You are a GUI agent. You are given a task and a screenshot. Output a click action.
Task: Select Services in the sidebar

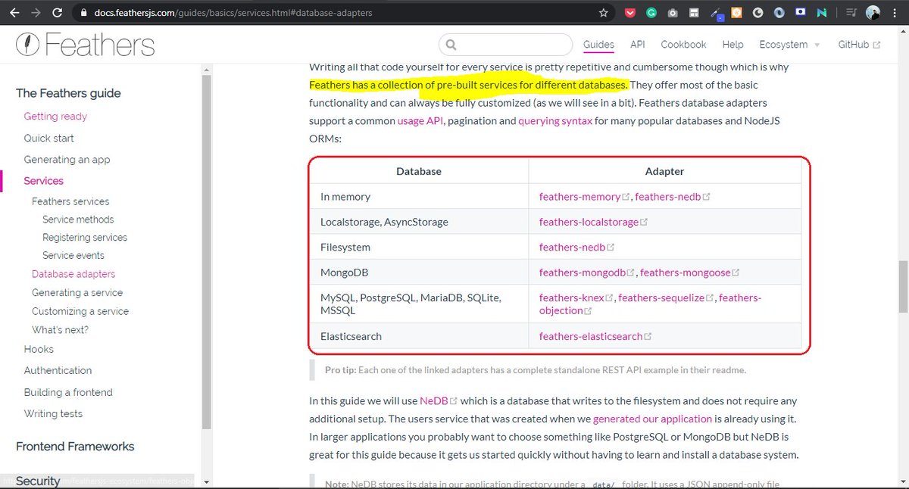coord(43,181)
